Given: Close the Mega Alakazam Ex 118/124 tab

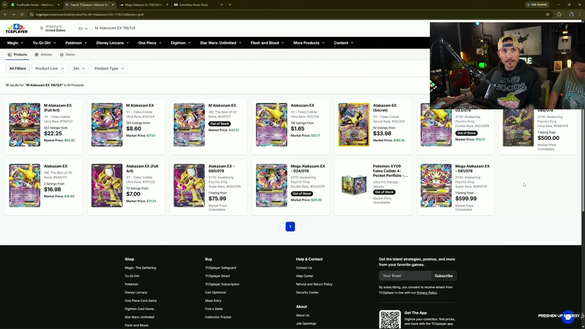Looking at the screenshot, I should [167, 5].
